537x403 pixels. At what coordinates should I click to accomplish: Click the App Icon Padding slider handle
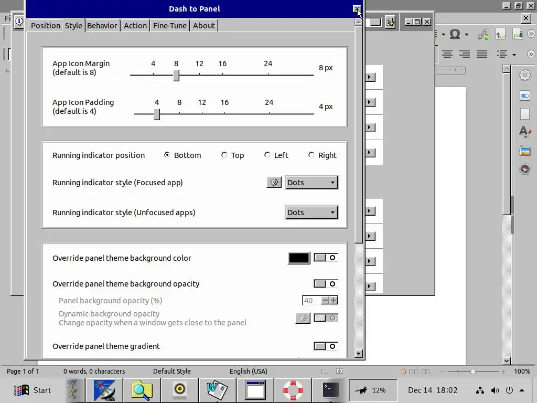[x=157, y=114]
